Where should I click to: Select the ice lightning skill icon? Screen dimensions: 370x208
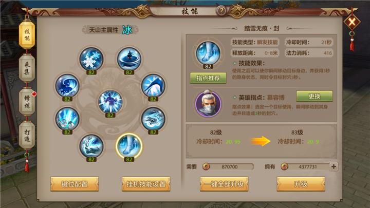(91, 146)
